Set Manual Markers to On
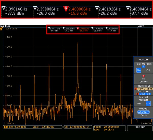Screen dimensions: 153x140 click(139, 103)
